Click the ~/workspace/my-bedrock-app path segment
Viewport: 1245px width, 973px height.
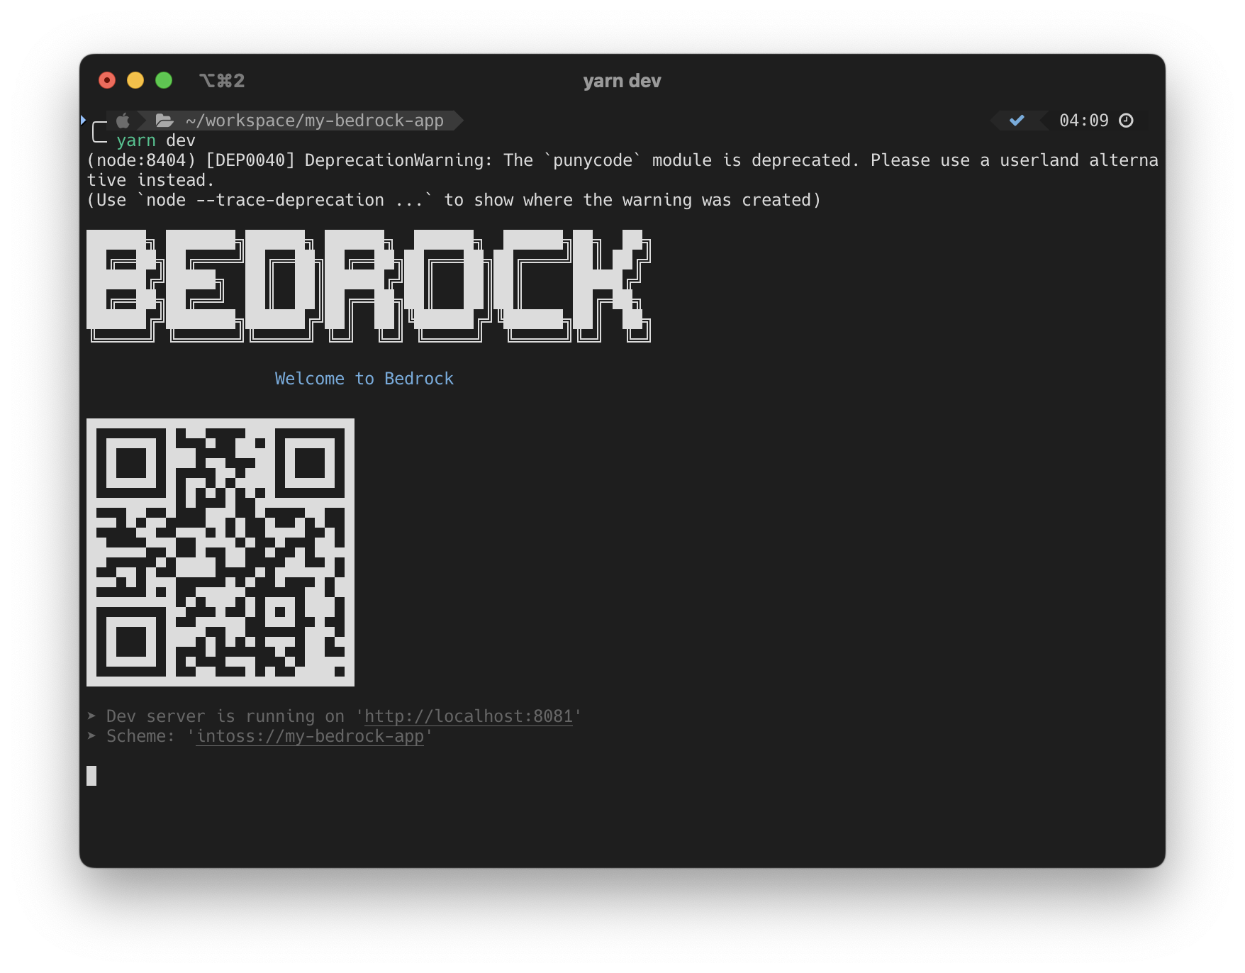pyautogui.click(x=315, y=121)
